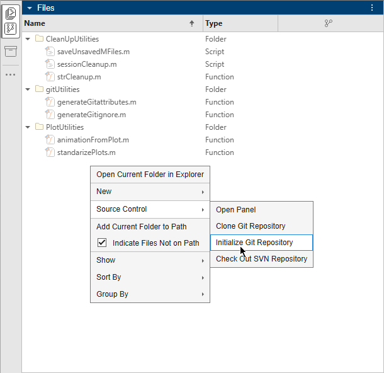The width and height of the screenshot is (384, 373).
Task: Click the generateGitattributes.m function file icon
Action: (50, 101)
